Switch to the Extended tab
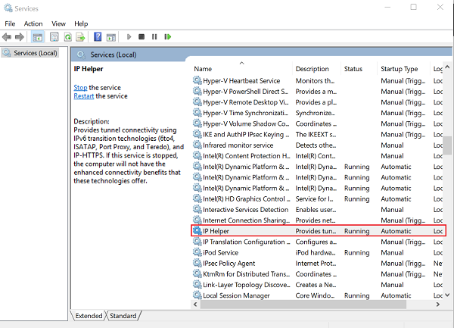454x328 pixels. (89, 316)
